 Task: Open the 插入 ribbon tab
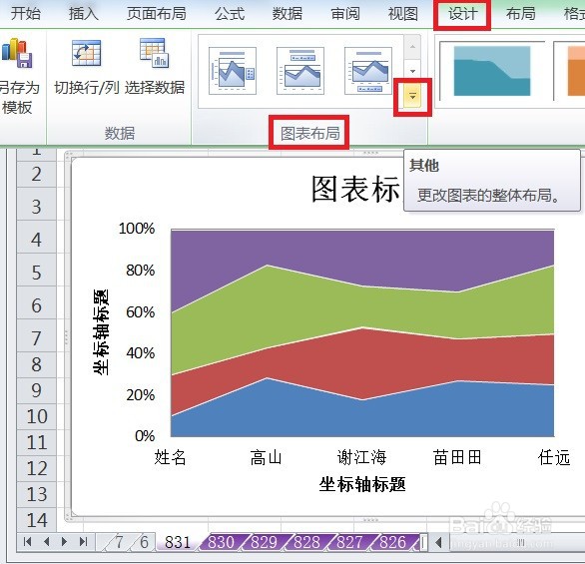pos(84,14)
